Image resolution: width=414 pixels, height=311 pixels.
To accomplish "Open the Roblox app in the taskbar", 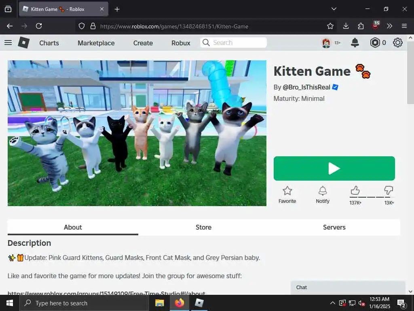I will [x=199, y=303].
